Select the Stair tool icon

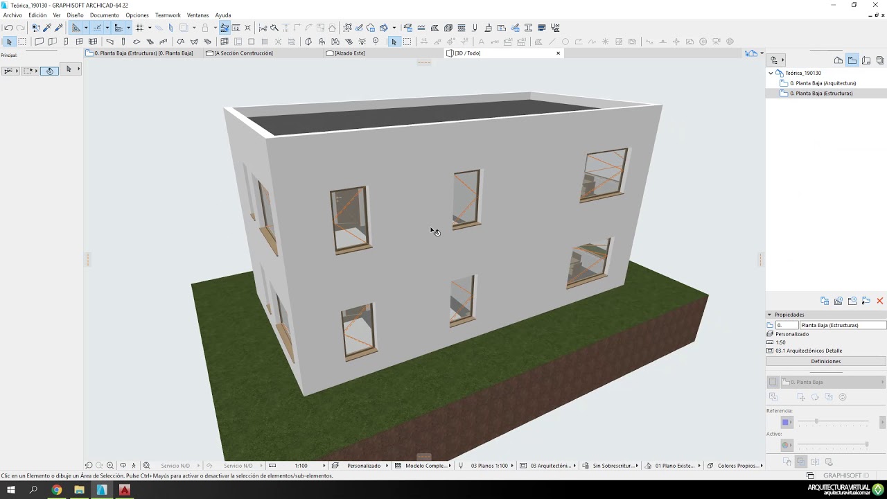[150, 42]
